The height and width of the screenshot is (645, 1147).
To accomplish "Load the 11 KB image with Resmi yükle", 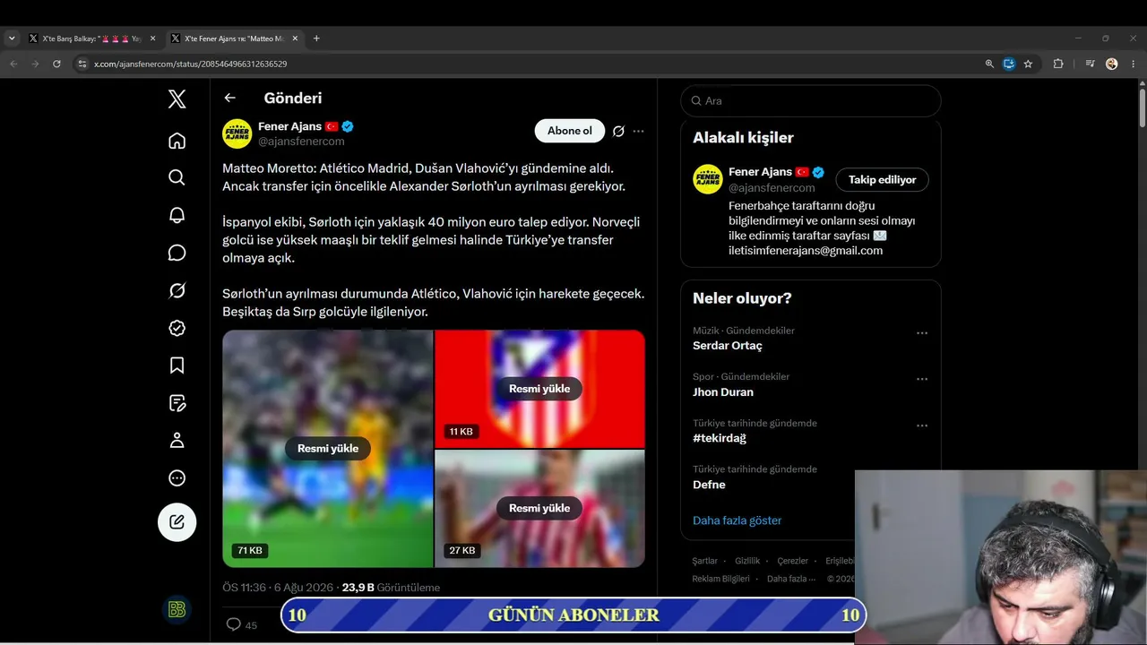I will point(539,389).
